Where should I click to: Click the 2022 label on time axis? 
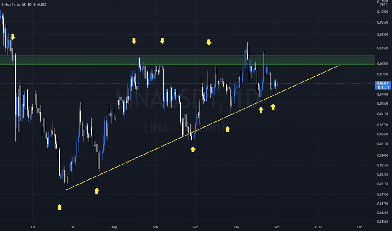pyautogui.click(x=318, y=227)
